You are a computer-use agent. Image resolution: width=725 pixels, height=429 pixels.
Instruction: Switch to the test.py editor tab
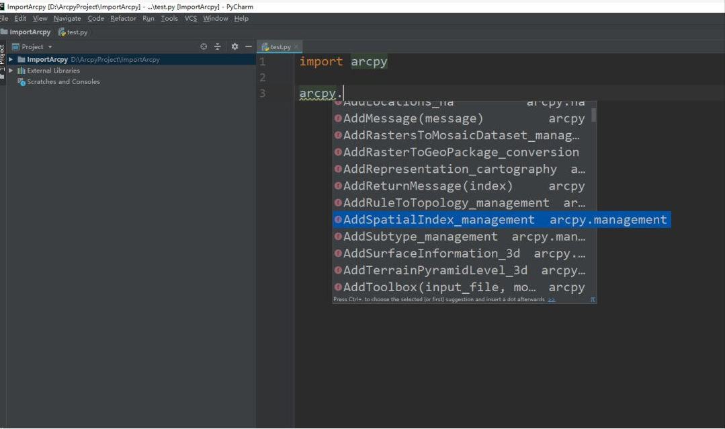(280, 47)
